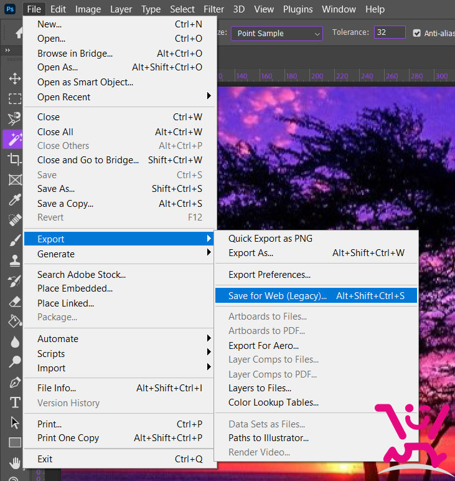Screen dimensions: 455x481
Task: Choose Save for Web (Legacy)
Action: [316, 296]
